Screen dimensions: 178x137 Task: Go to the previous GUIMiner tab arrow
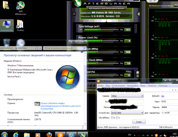pyautogui.click(x=172, y=90)
